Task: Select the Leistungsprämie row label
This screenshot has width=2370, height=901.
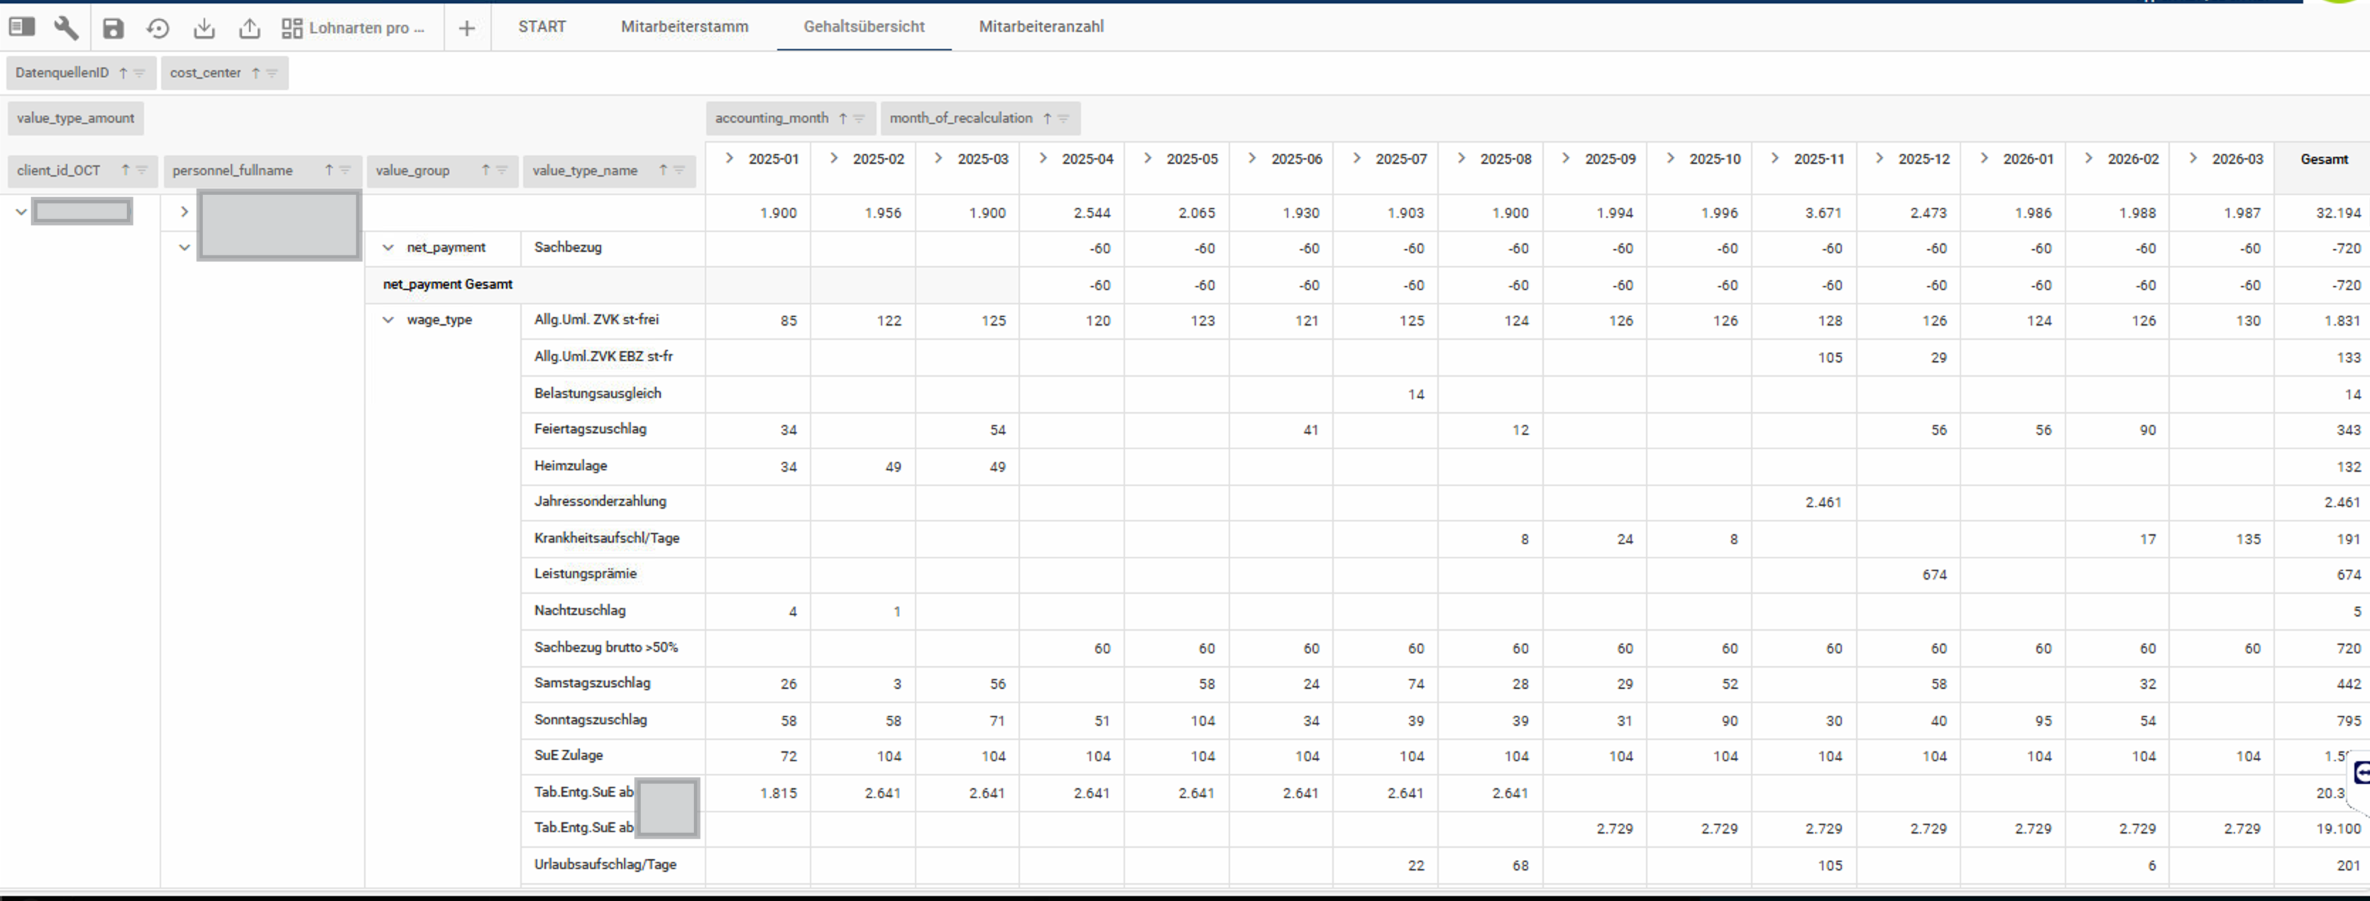Action: click(x=585, y=574)
